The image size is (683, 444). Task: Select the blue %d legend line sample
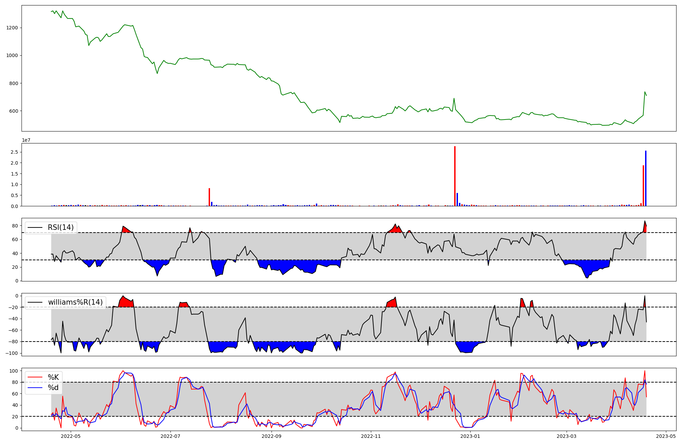[x=35, y=388]
